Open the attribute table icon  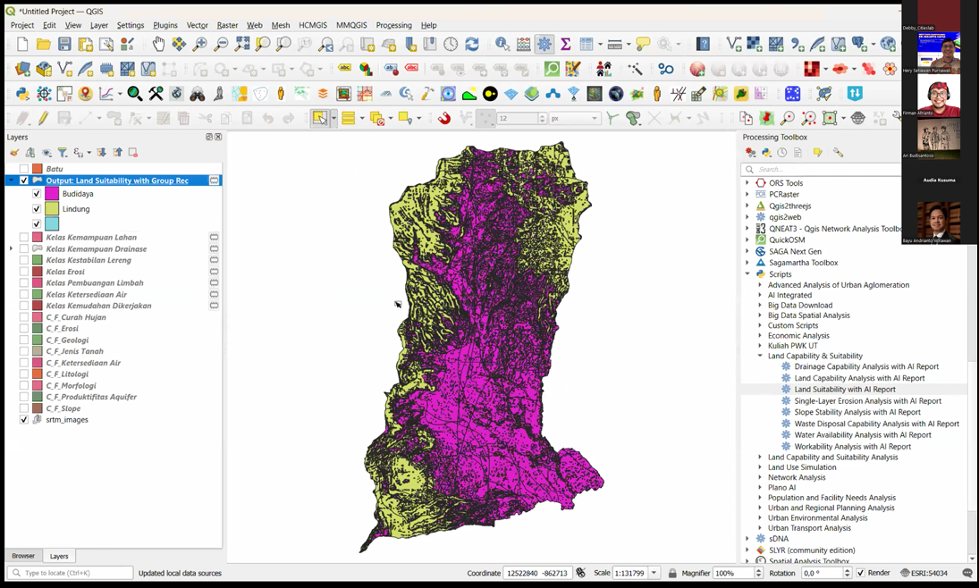tap(587, 44)
